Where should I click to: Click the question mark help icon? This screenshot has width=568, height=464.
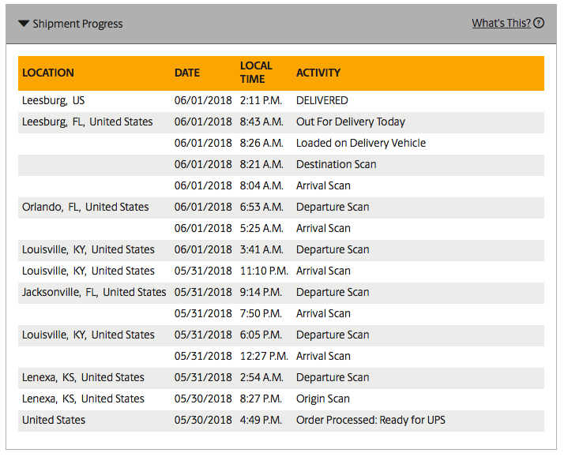(539, 23)
